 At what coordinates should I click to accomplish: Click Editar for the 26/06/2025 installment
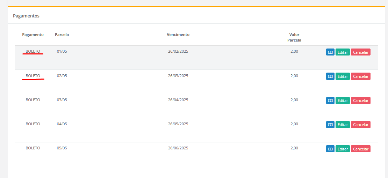click(x=343, y=149)
